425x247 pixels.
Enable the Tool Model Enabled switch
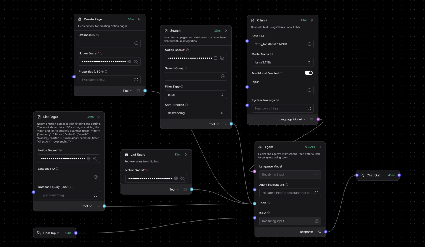(x=309, y=73)
